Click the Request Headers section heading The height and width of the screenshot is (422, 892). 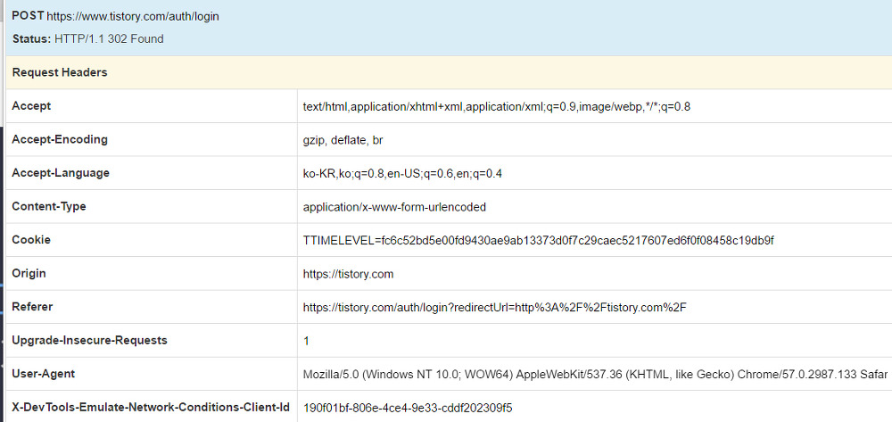tap(60, 72)
